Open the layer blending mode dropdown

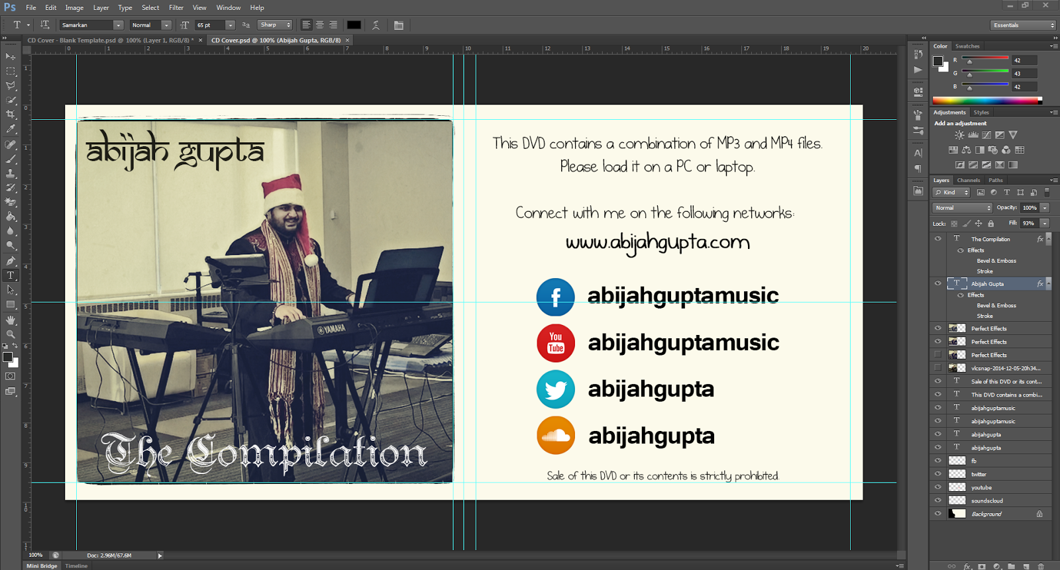tap(963, 208)
